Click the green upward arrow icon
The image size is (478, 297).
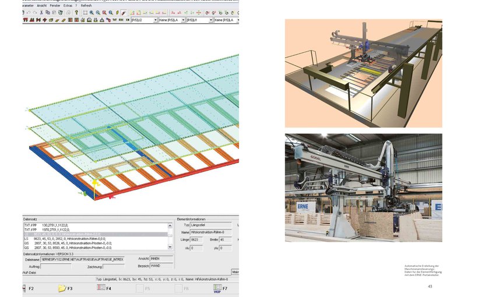tap(185, 12)
